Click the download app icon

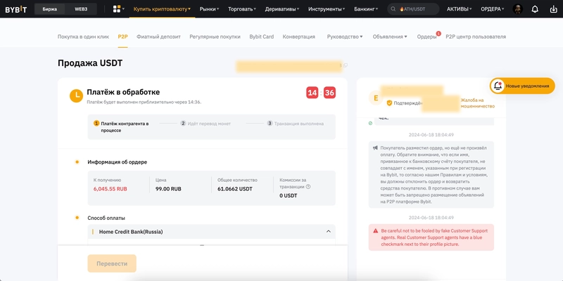pos(553,9)
